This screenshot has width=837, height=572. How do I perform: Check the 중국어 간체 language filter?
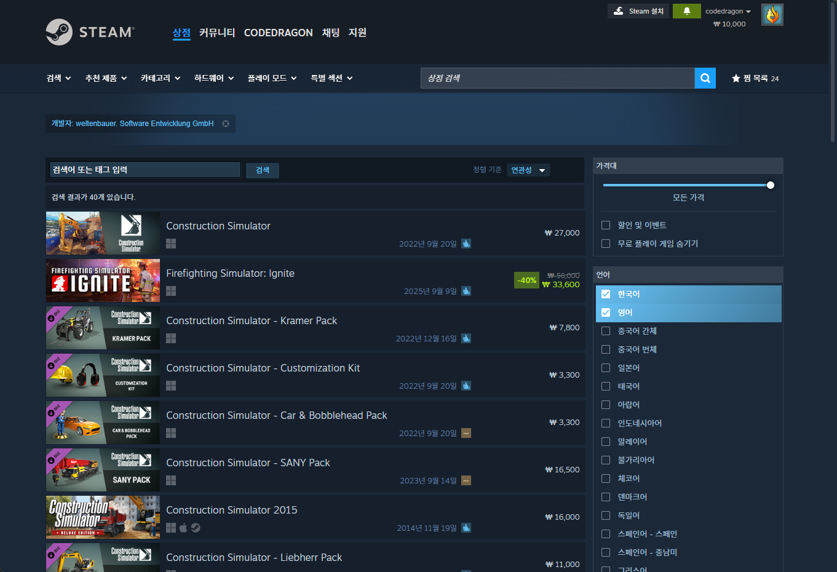pyautogui.click(x=606, y=331)
